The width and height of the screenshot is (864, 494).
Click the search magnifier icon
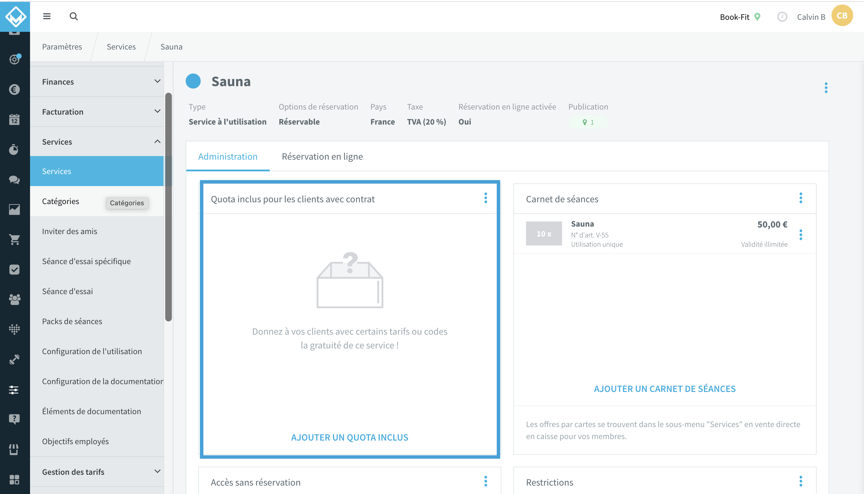(74, 16)
